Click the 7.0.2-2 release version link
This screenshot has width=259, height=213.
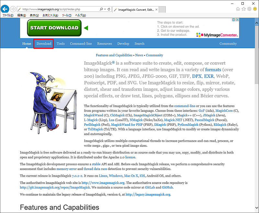click(77, 176)
